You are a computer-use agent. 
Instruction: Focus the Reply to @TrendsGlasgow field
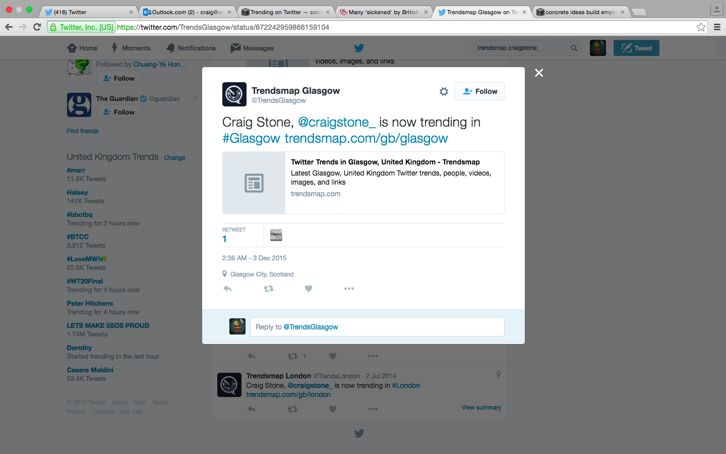[377, 327]
